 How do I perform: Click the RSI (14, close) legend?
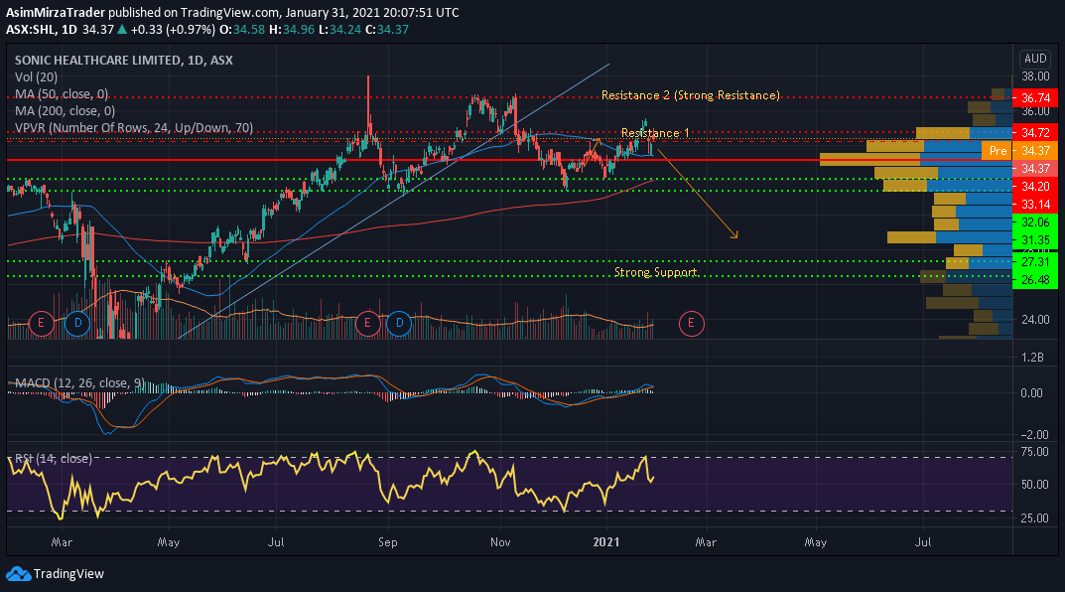click(x=54, y=459)
